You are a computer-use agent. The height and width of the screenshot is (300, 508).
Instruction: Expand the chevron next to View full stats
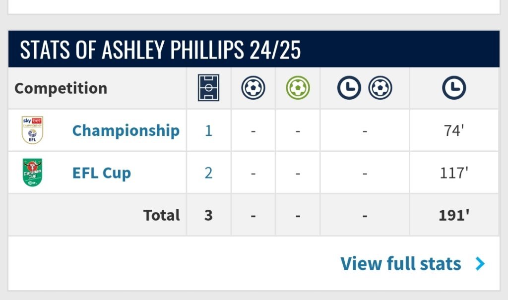tap(480, 264)
